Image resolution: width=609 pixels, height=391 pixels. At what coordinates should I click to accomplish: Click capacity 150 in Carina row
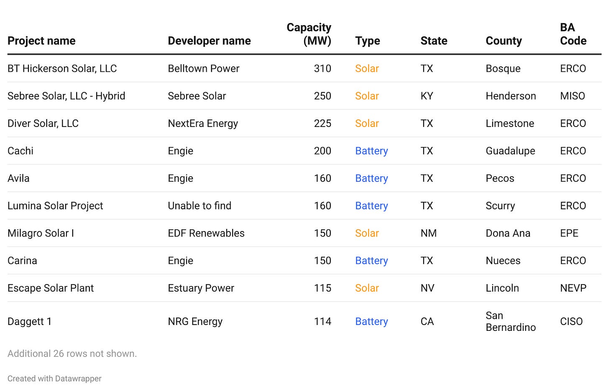[x=322, y=261]
